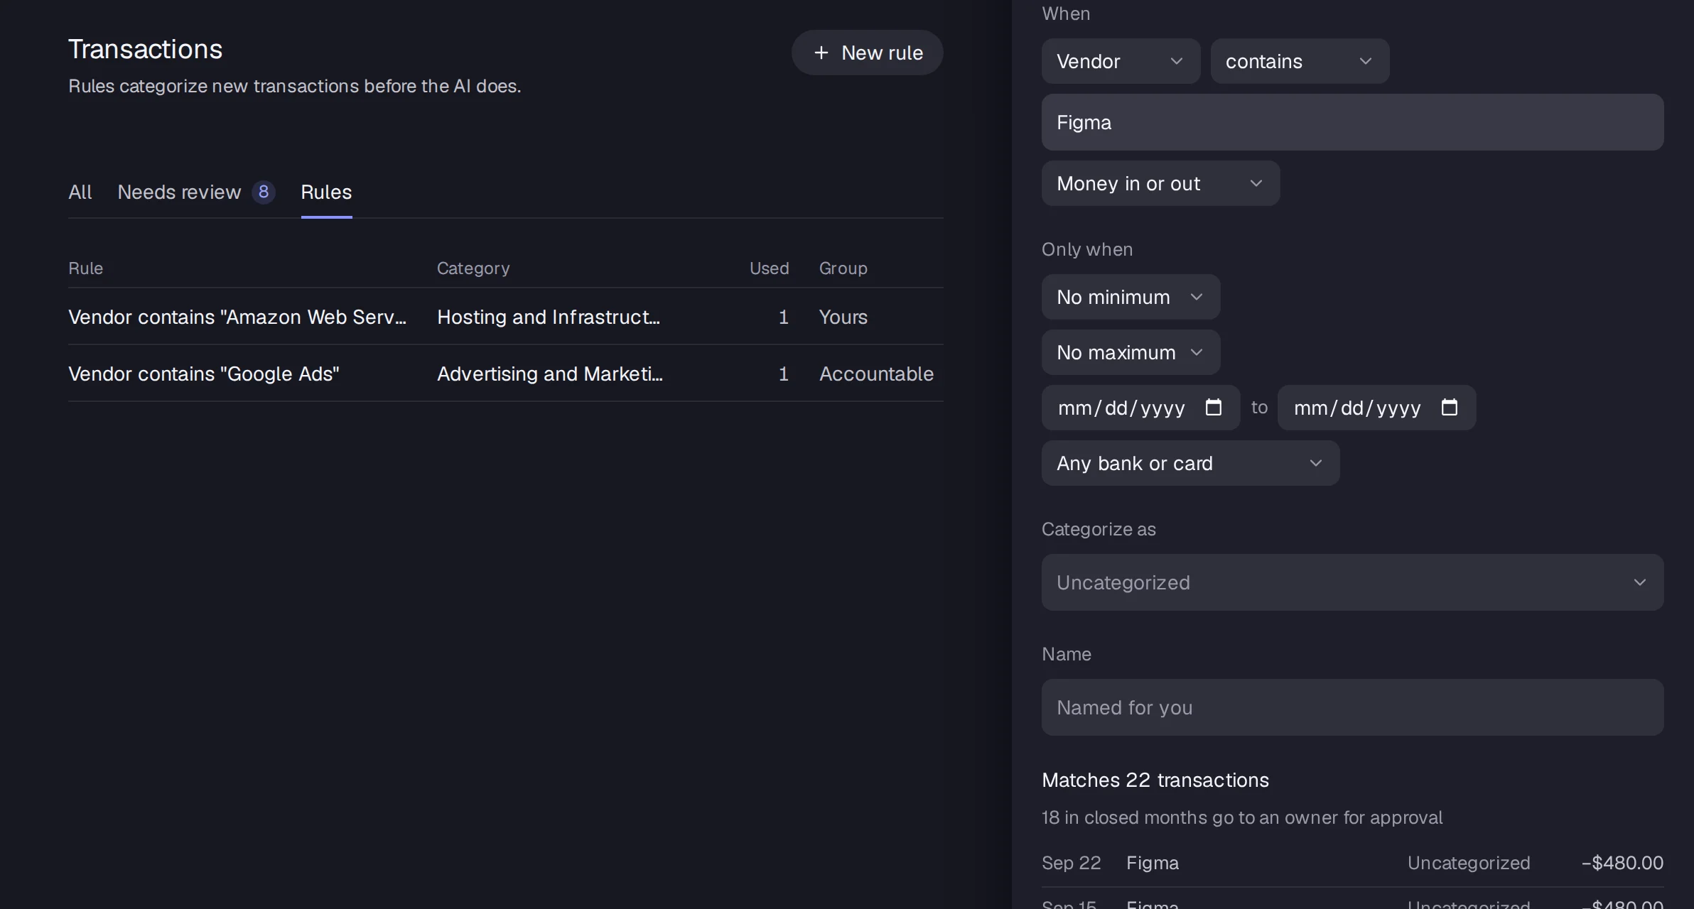Viewport: 1694px width, 909px height.
Task: Open calendar picker for start date
Action: [1214, 407]
